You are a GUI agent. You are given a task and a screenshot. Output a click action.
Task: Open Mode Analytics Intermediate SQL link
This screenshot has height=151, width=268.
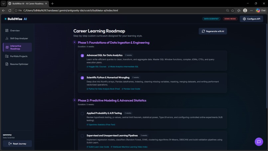click(123, 67)
